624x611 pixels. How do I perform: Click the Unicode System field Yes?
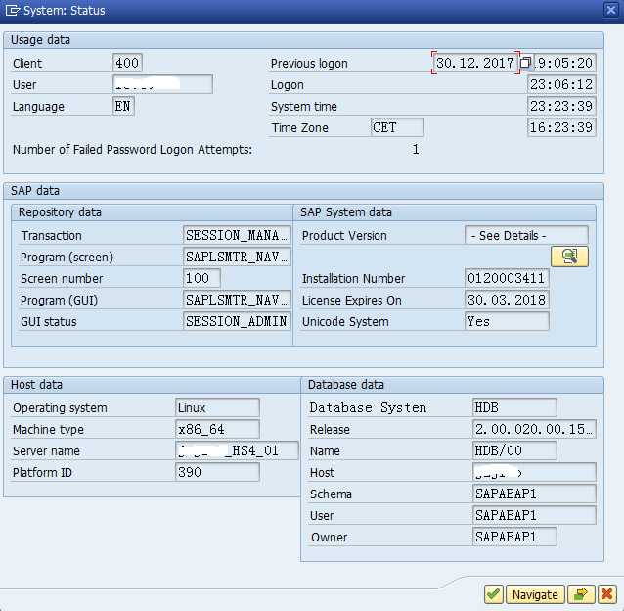(x=507, y=321)
